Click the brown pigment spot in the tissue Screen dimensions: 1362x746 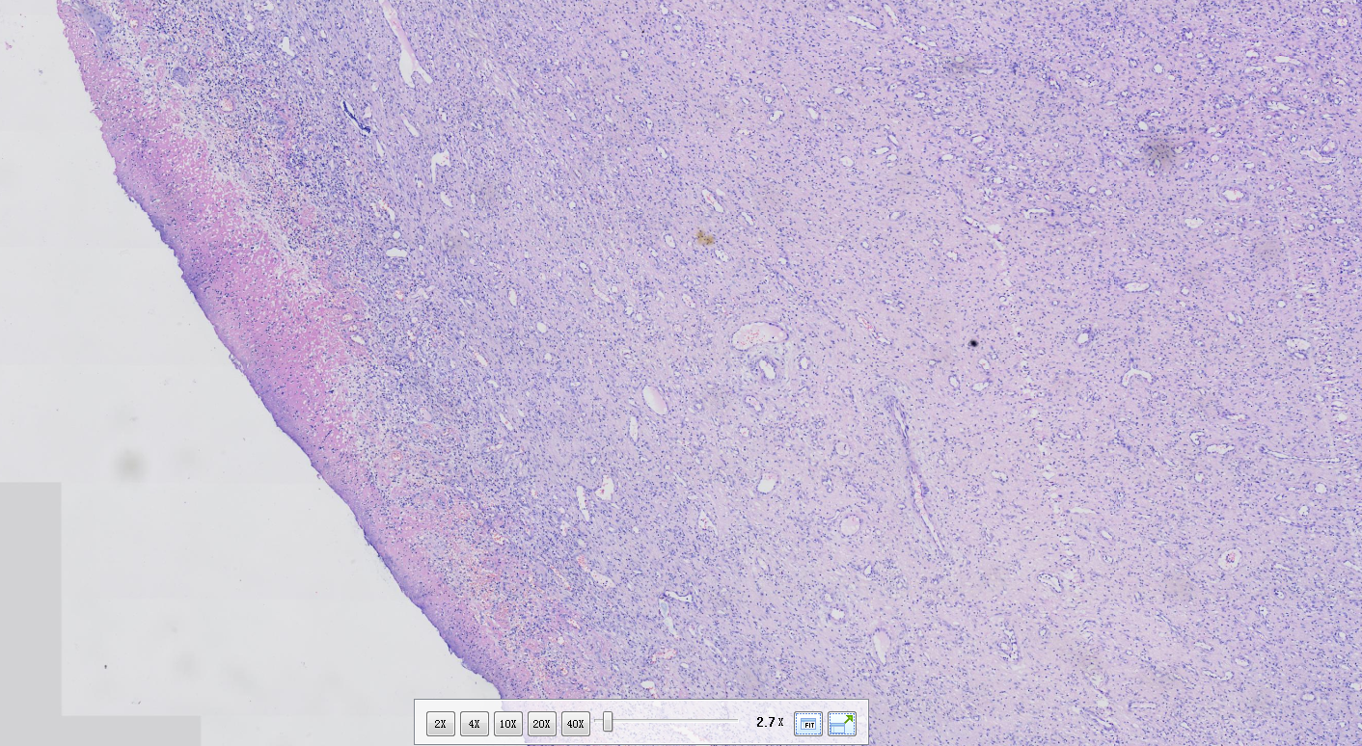coord(705,237)
